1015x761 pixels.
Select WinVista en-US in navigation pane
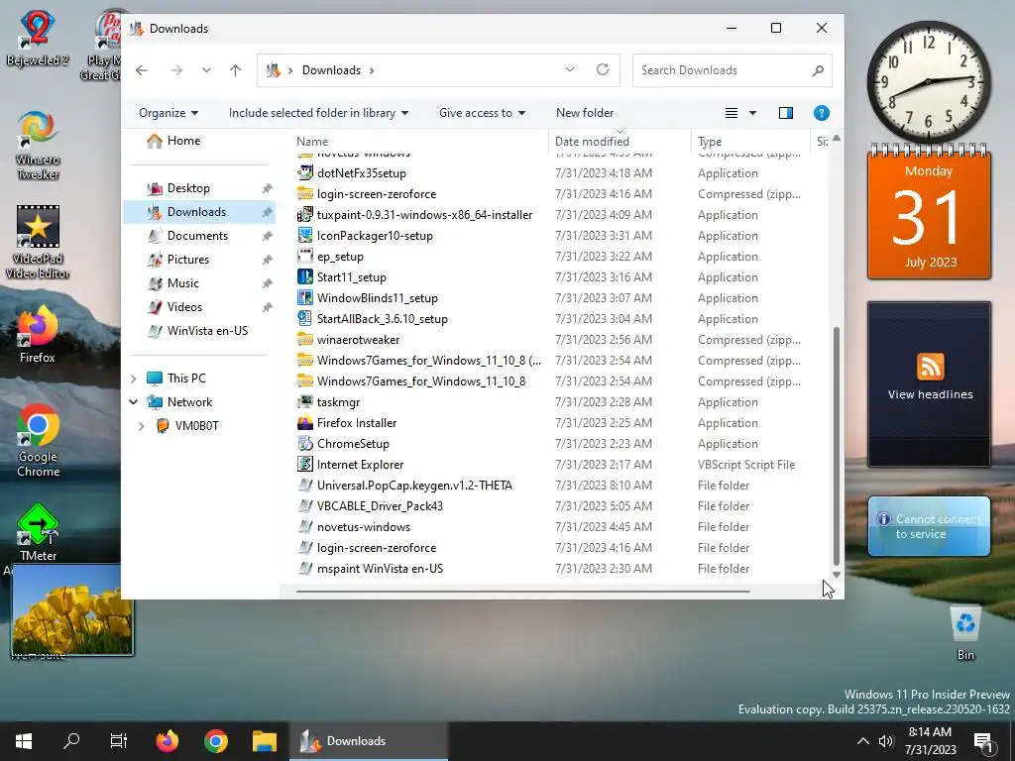[207, 331]
